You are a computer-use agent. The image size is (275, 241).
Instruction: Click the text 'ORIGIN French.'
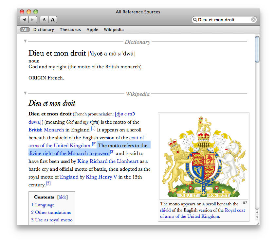click(x=46, y=78)
